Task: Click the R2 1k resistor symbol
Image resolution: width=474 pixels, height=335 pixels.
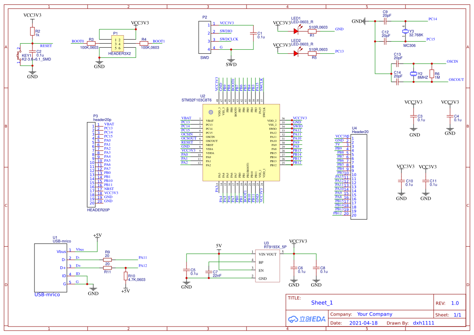Action: (32, 30)
